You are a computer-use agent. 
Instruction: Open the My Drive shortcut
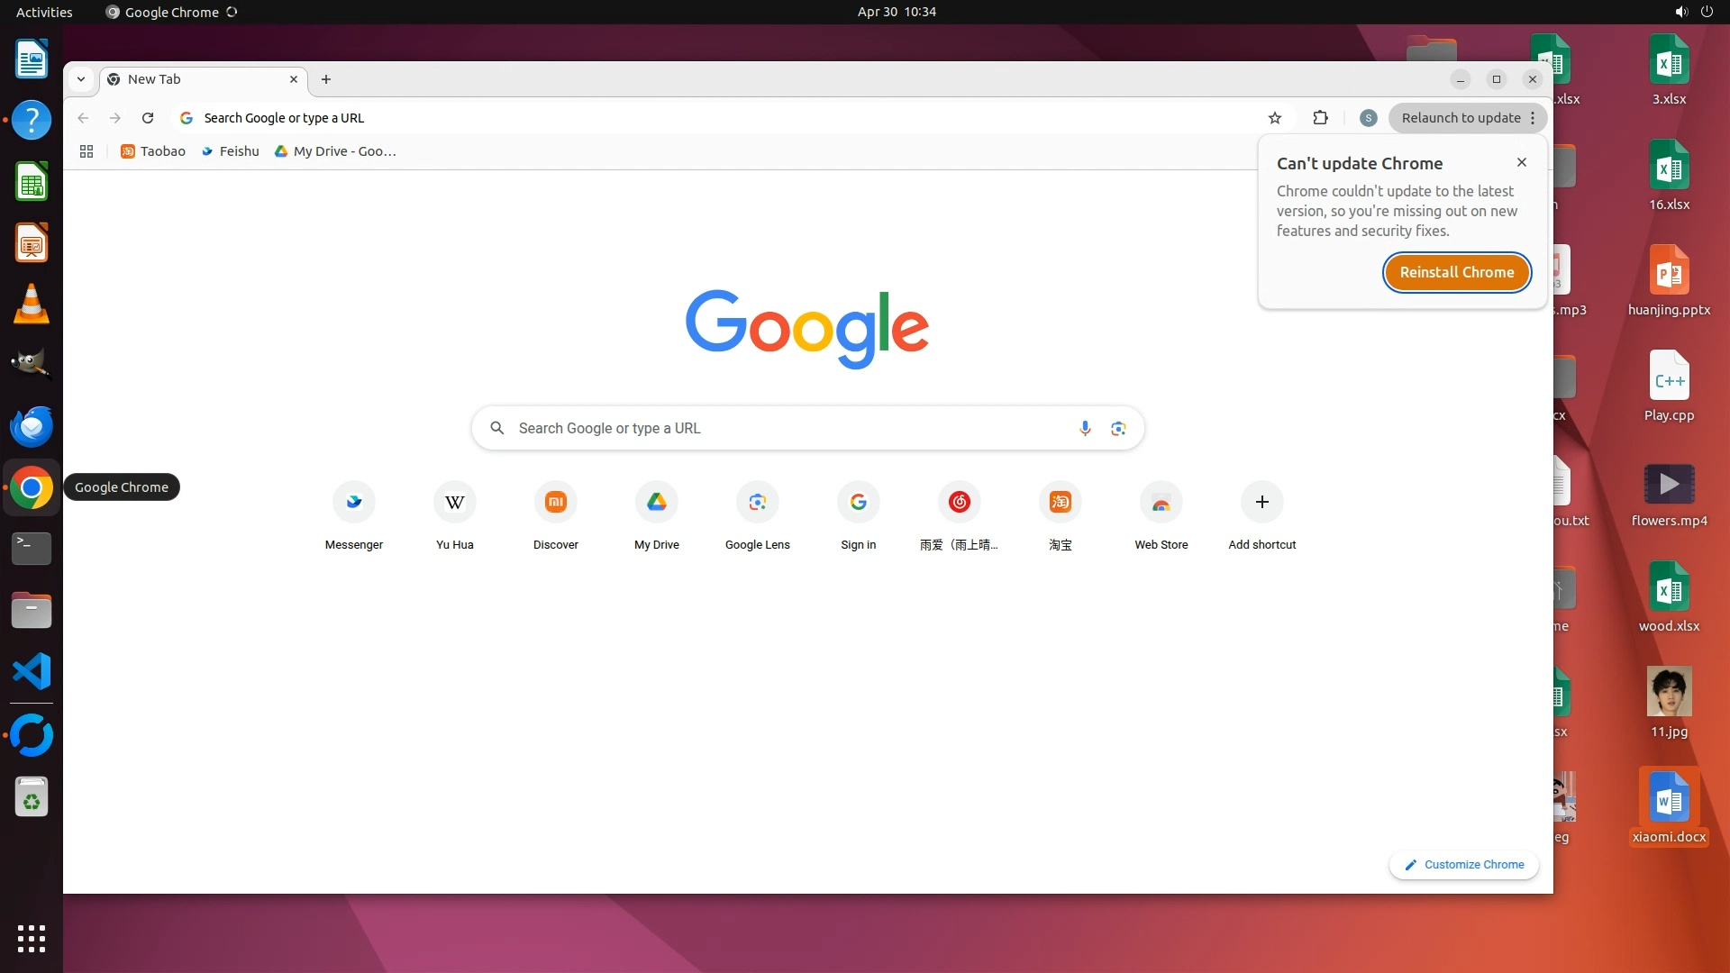(x=656, y=515)
